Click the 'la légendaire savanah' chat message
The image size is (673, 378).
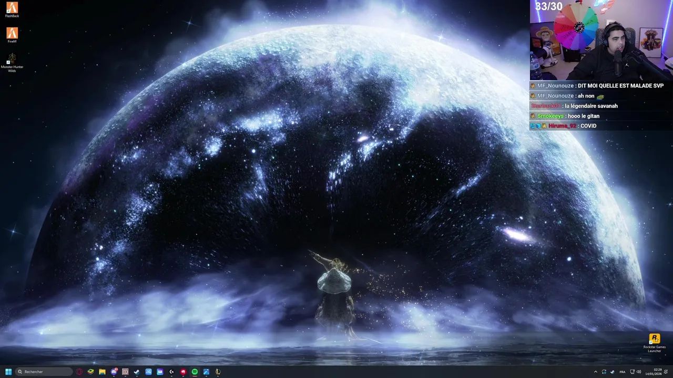(592, 106)
